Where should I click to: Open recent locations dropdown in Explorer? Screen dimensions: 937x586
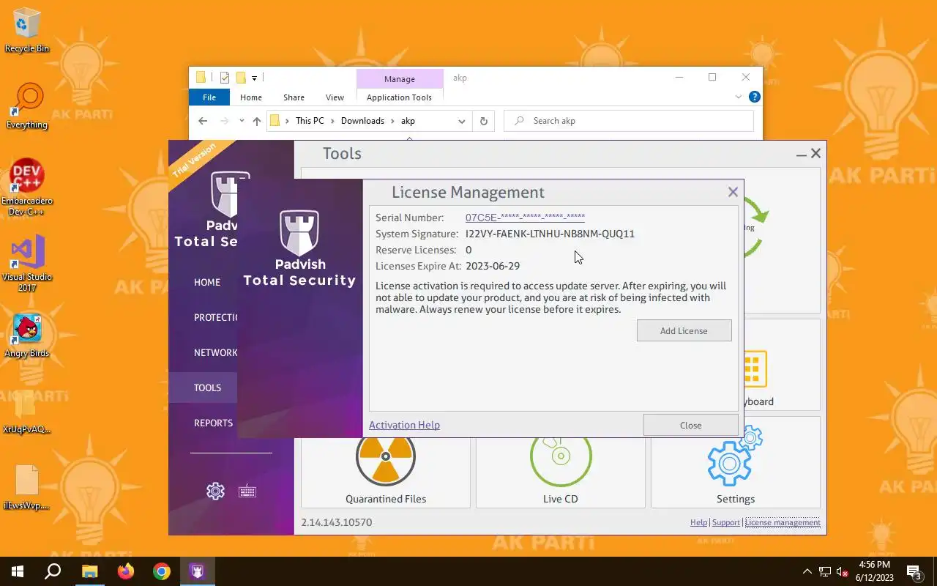coord(241,121)
